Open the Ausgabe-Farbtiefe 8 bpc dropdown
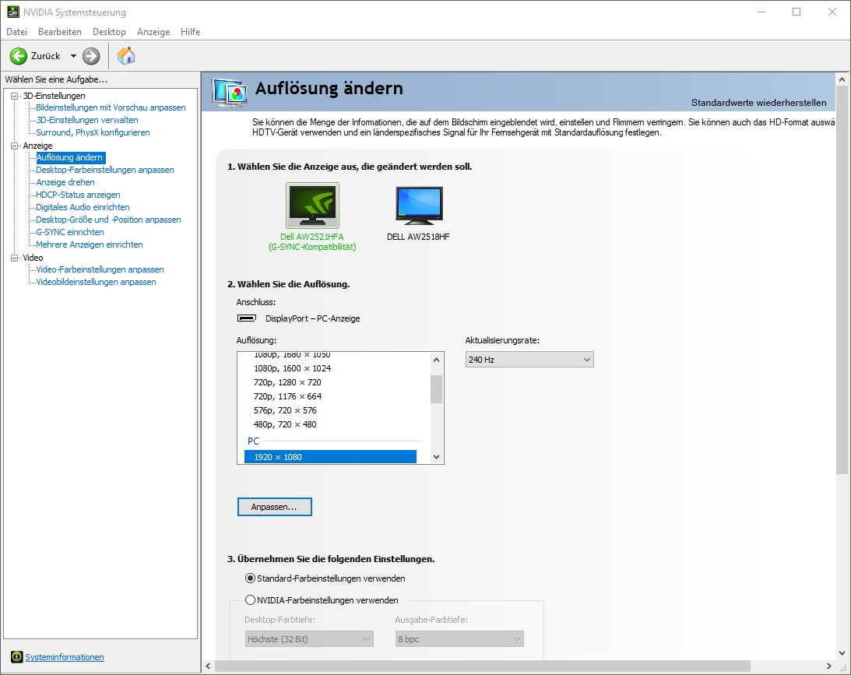The image size is (851, 675). 459,639
